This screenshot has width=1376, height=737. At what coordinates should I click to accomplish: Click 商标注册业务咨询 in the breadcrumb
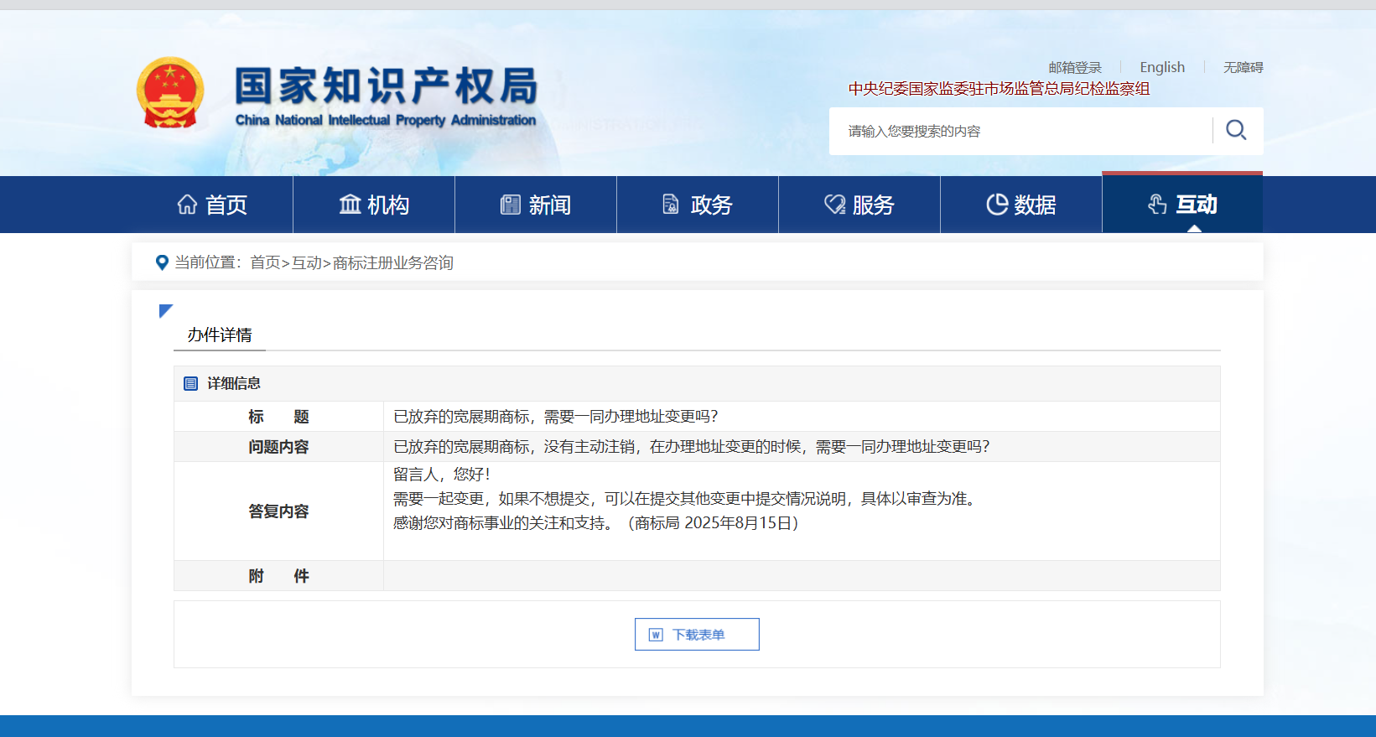pos(392,262)
